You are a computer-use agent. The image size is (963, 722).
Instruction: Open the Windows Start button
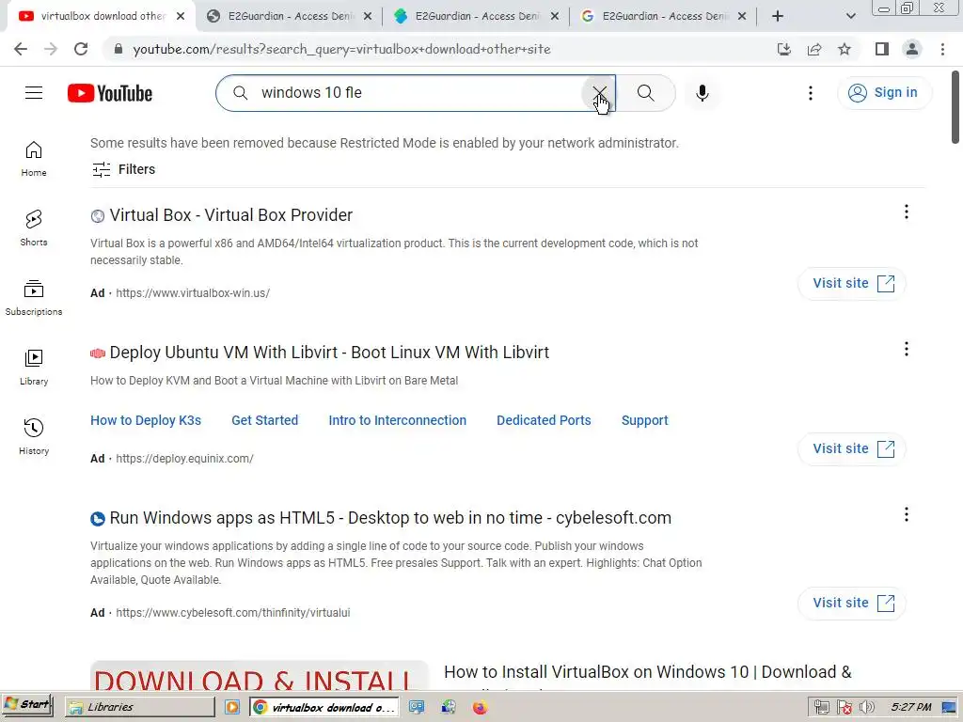point(27,706)
